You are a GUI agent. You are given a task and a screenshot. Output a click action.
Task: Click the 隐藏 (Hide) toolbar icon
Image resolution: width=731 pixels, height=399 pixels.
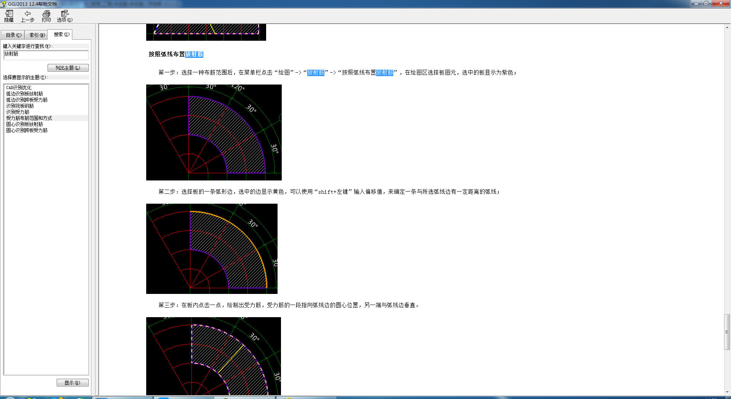(x=9, y=16)
